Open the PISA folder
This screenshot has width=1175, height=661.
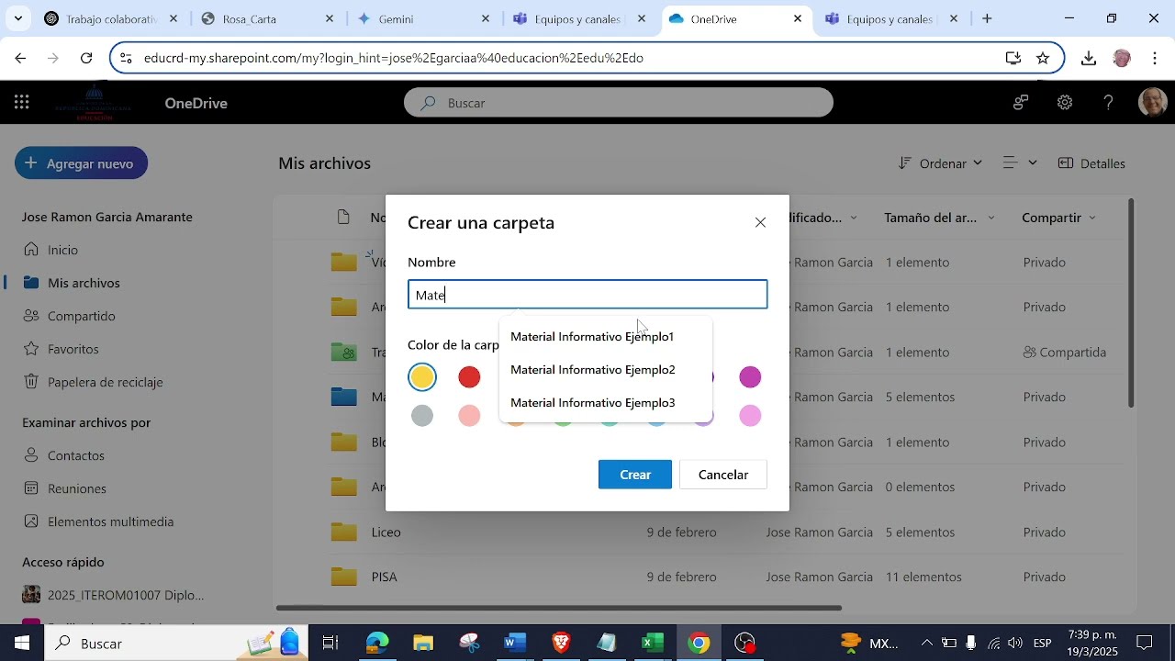(385, 577)
